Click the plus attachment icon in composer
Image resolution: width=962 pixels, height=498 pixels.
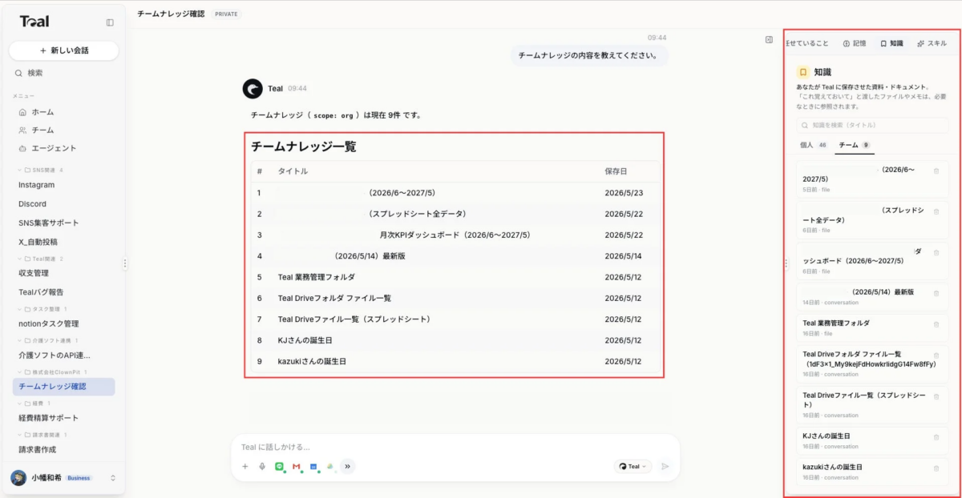[245, 466]
